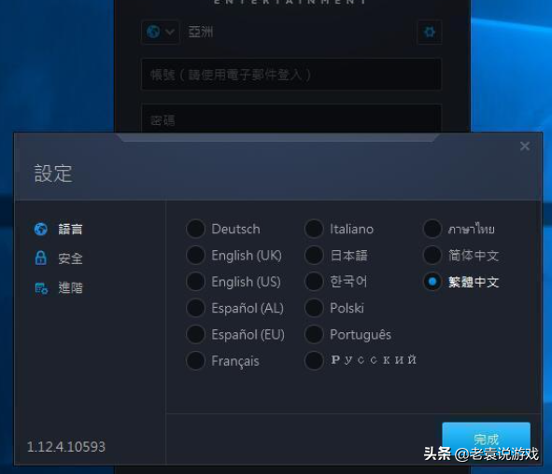The width and height of the screenshot is (552, 474).
Task: Select the Deutsch language radio button
Action: (195, 229)
